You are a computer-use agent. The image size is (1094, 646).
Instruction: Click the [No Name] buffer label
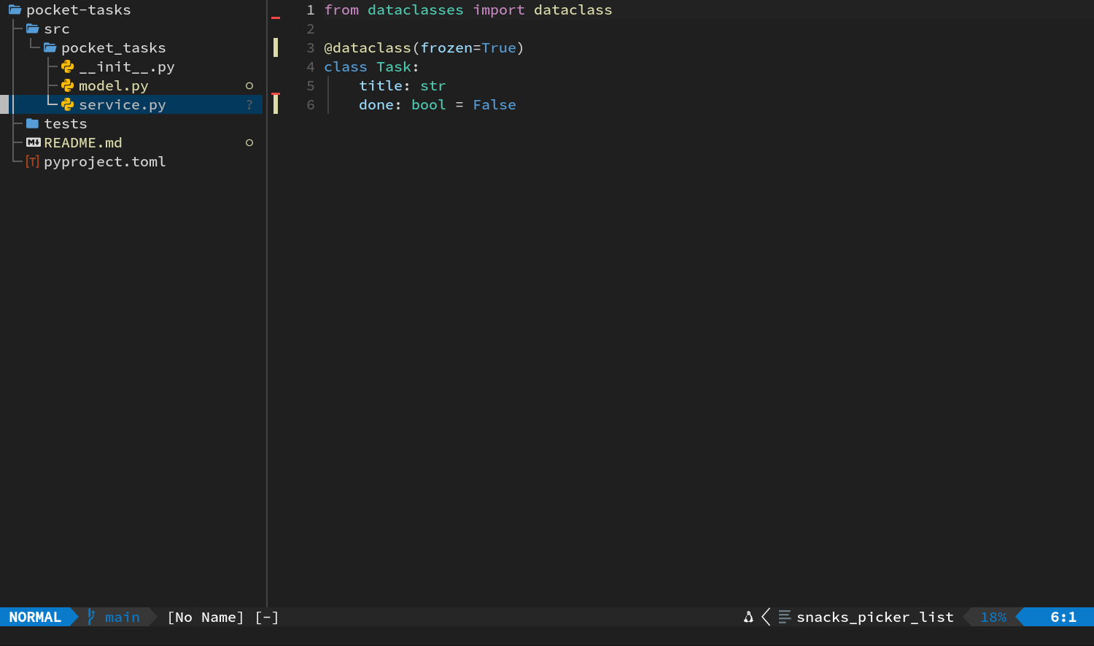[x=206, y=618]
